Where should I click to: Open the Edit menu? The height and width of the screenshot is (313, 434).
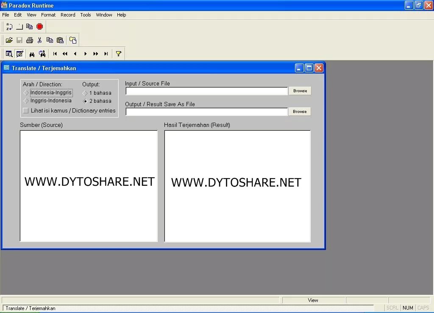(18, 15)
